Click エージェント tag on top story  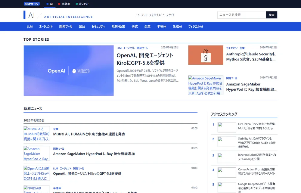click(129, 48)
